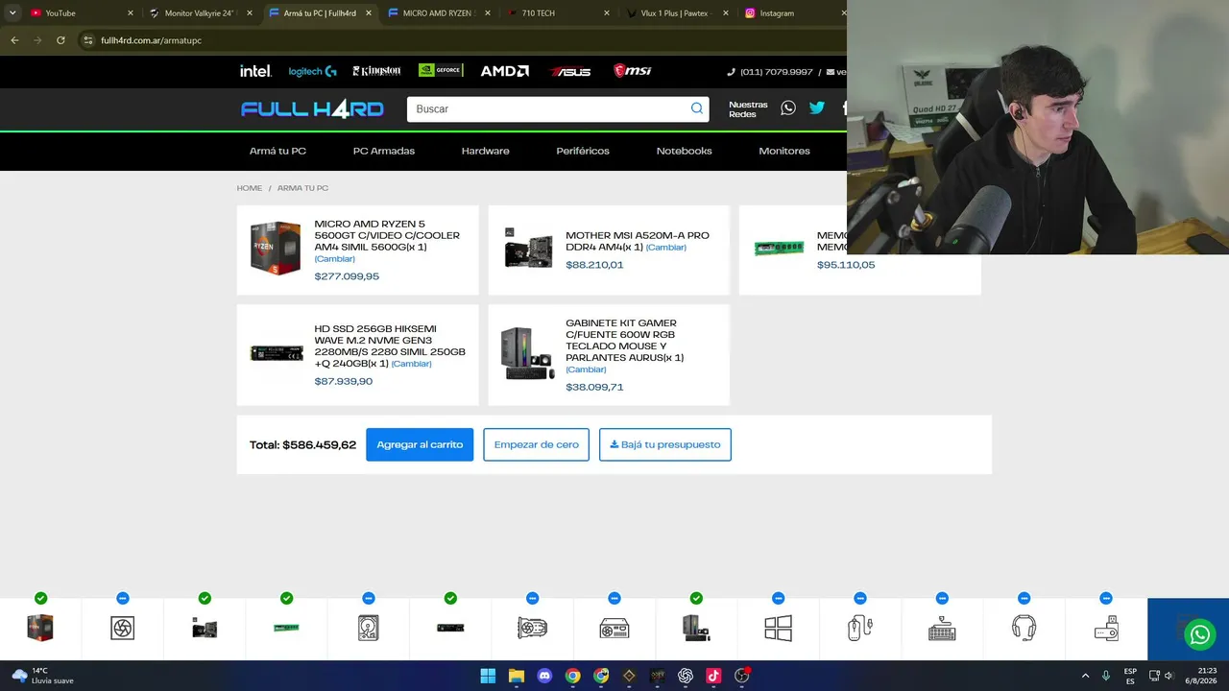
Task: Click the browser address bar URL
Action: pyautogui.click(x=152, y=40)
